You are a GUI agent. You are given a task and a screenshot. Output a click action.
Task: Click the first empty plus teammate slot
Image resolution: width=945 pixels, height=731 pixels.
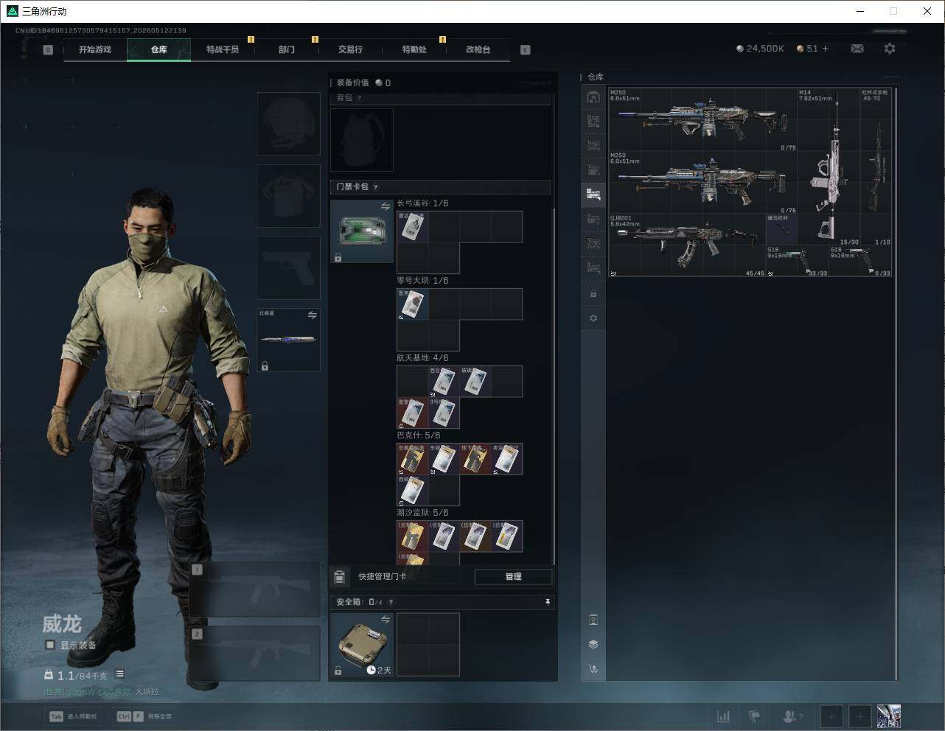[831, 716]
